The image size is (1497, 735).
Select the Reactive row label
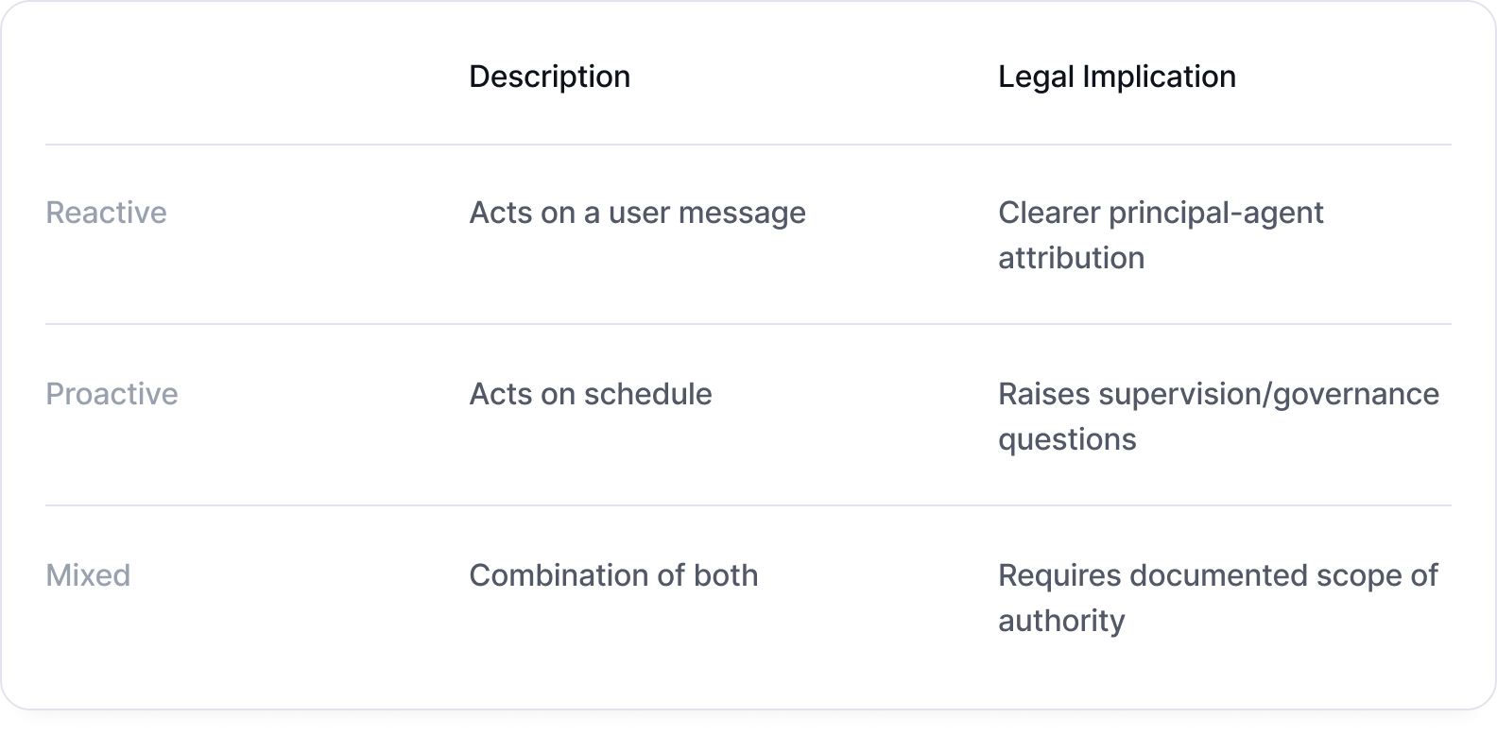click(106, 213)
